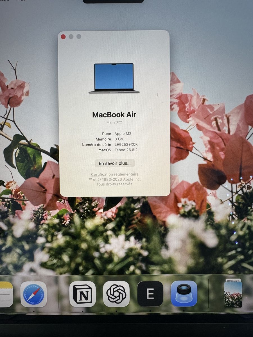This screenshot has height=337, width=253.
Task: Select the MacBook Air title text
Action: pyautogui.click(x=114, y=115)
